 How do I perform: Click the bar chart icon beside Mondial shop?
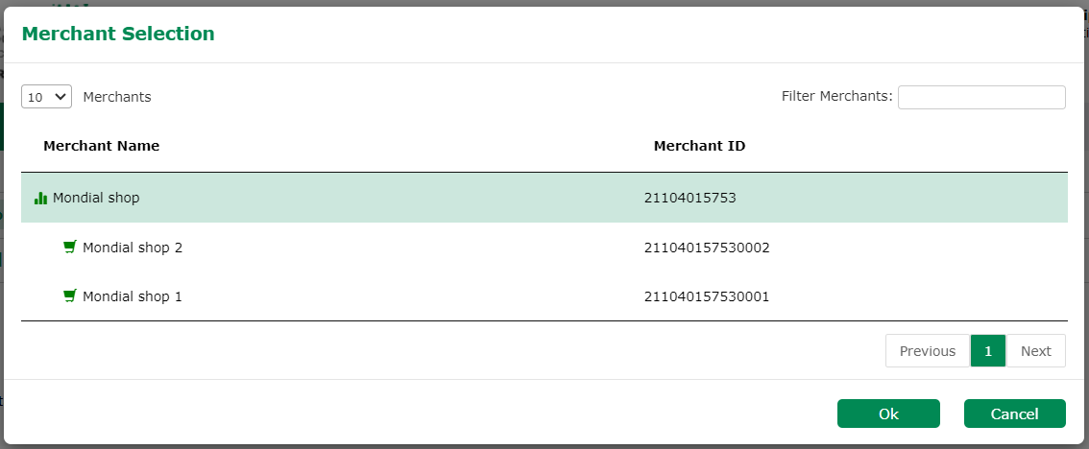point(40,198)
